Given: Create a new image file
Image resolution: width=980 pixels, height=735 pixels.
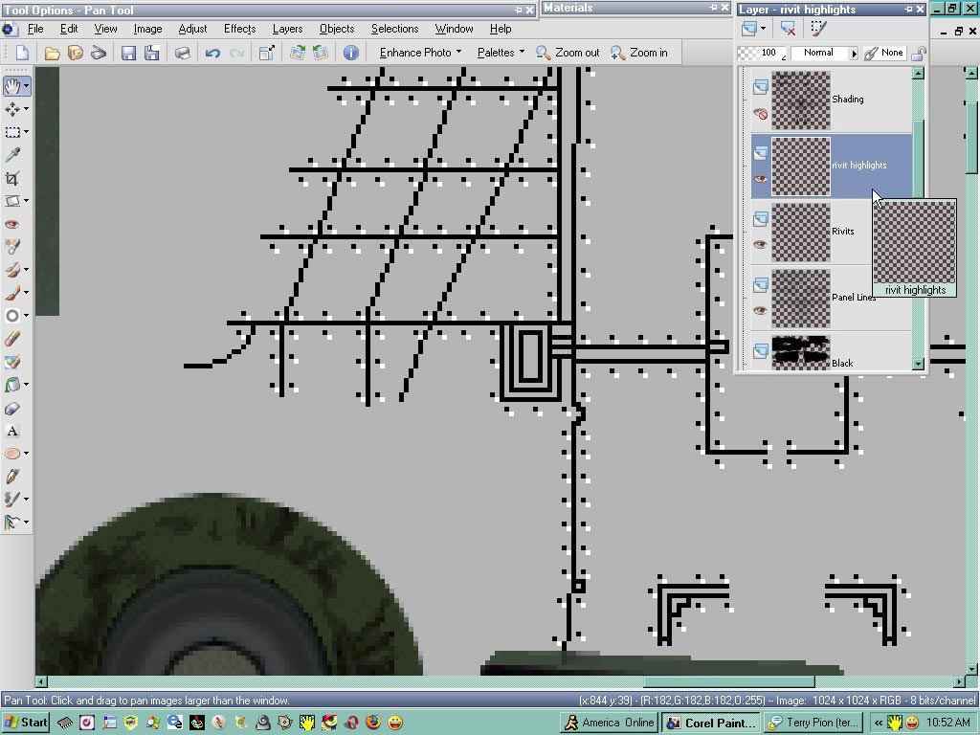Looking at the screenshot, I should (x=23, y=53).
